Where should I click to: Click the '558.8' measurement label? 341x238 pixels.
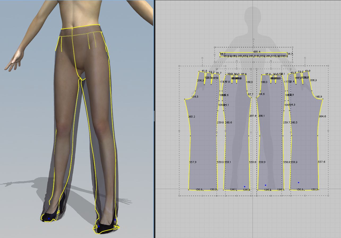pyautogui.click(x=287, y=162)
